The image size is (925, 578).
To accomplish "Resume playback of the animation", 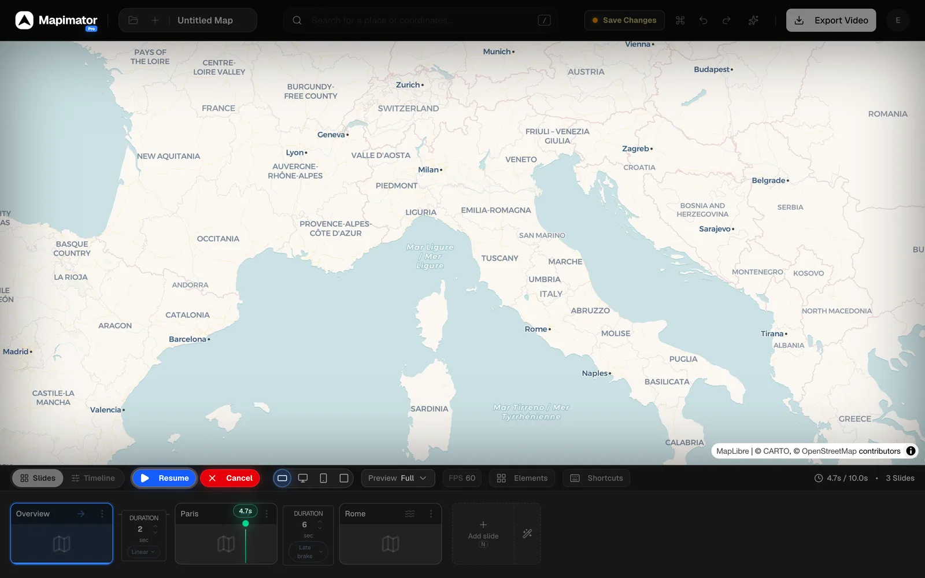I will (x=165, y=478).
